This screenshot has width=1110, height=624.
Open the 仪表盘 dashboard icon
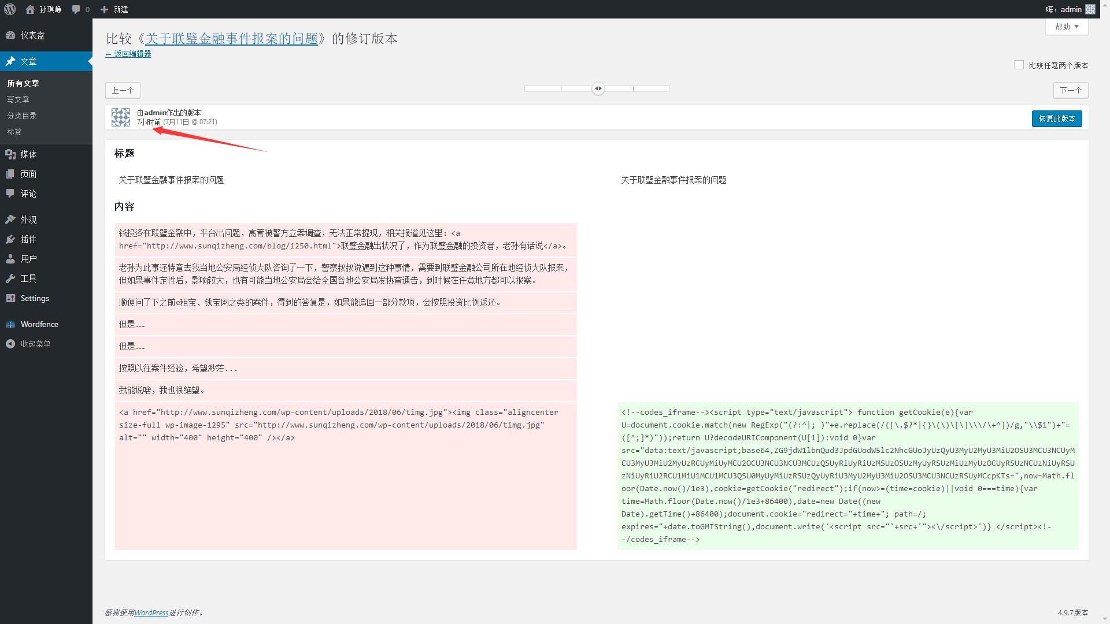pyautogui.click(x=10, y=35)
